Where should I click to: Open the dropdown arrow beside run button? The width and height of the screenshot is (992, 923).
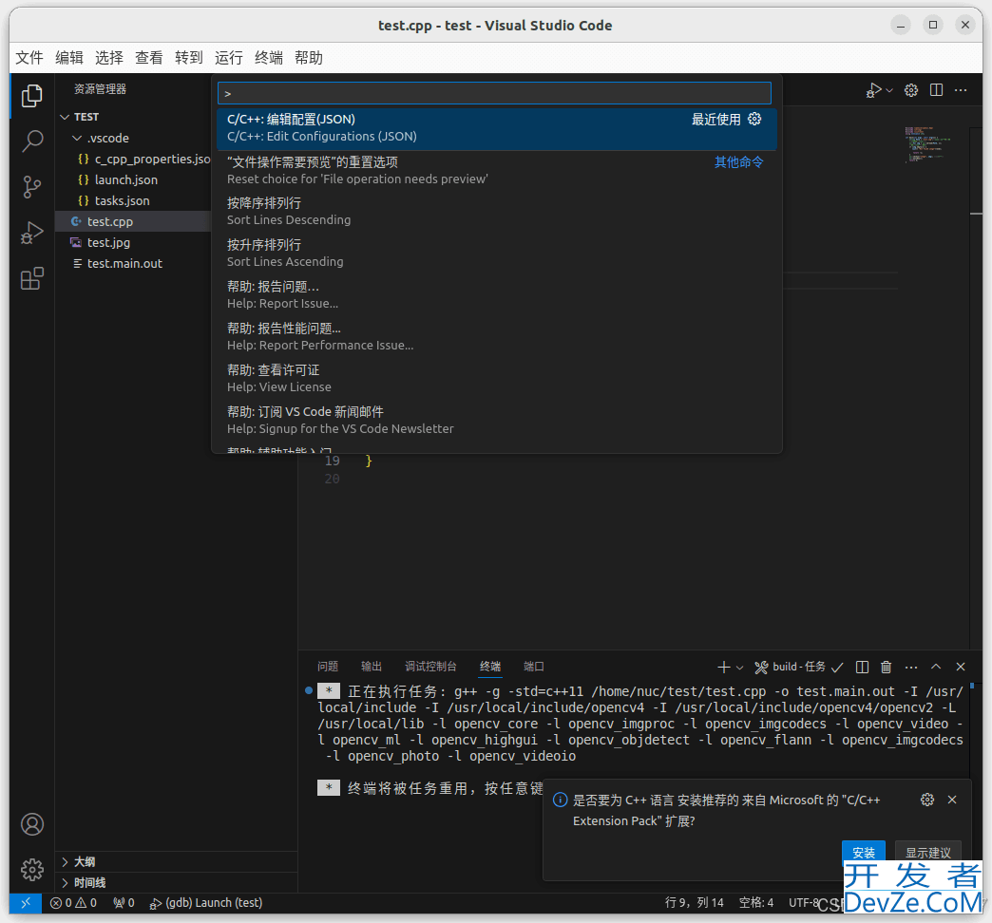[889, 90]
